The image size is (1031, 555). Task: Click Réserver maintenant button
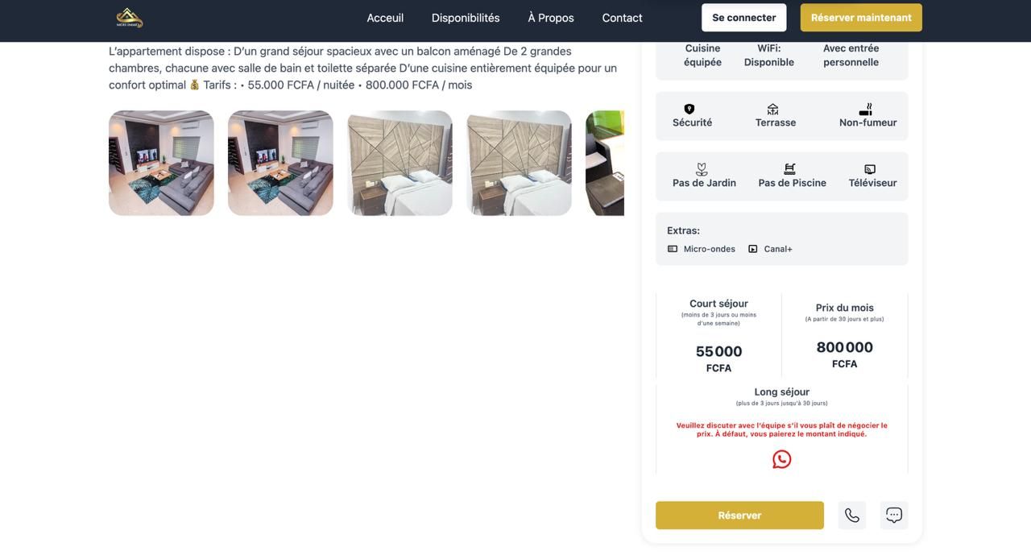[861, 18]
